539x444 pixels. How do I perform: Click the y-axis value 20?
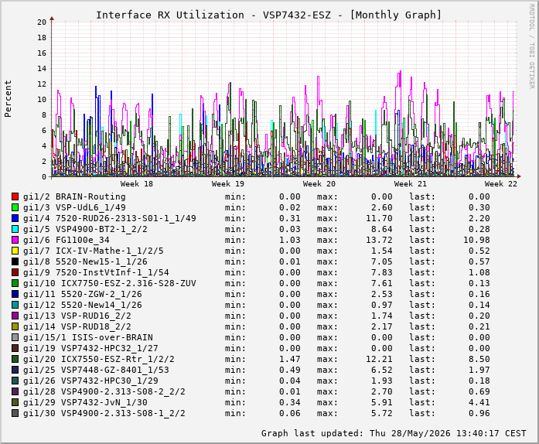[42, 22]
